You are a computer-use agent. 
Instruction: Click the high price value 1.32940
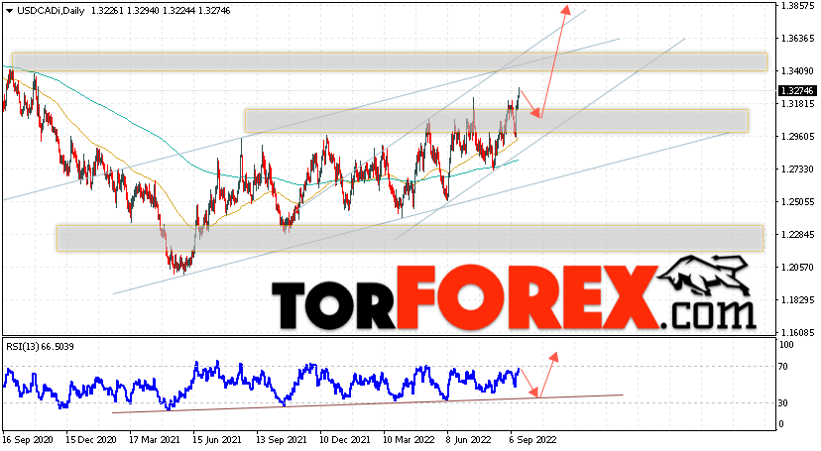pyautogui.click(x=143, y=11)
